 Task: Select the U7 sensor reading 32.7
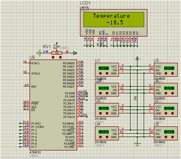(x=169, y=108)
